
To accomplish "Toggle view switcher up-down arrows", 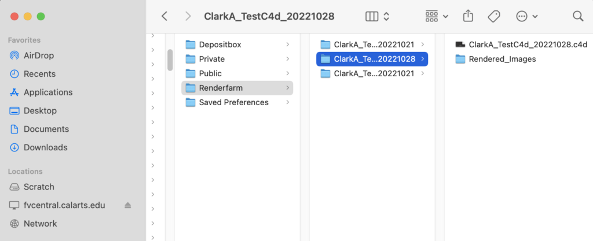I will (x=386, y=16).
